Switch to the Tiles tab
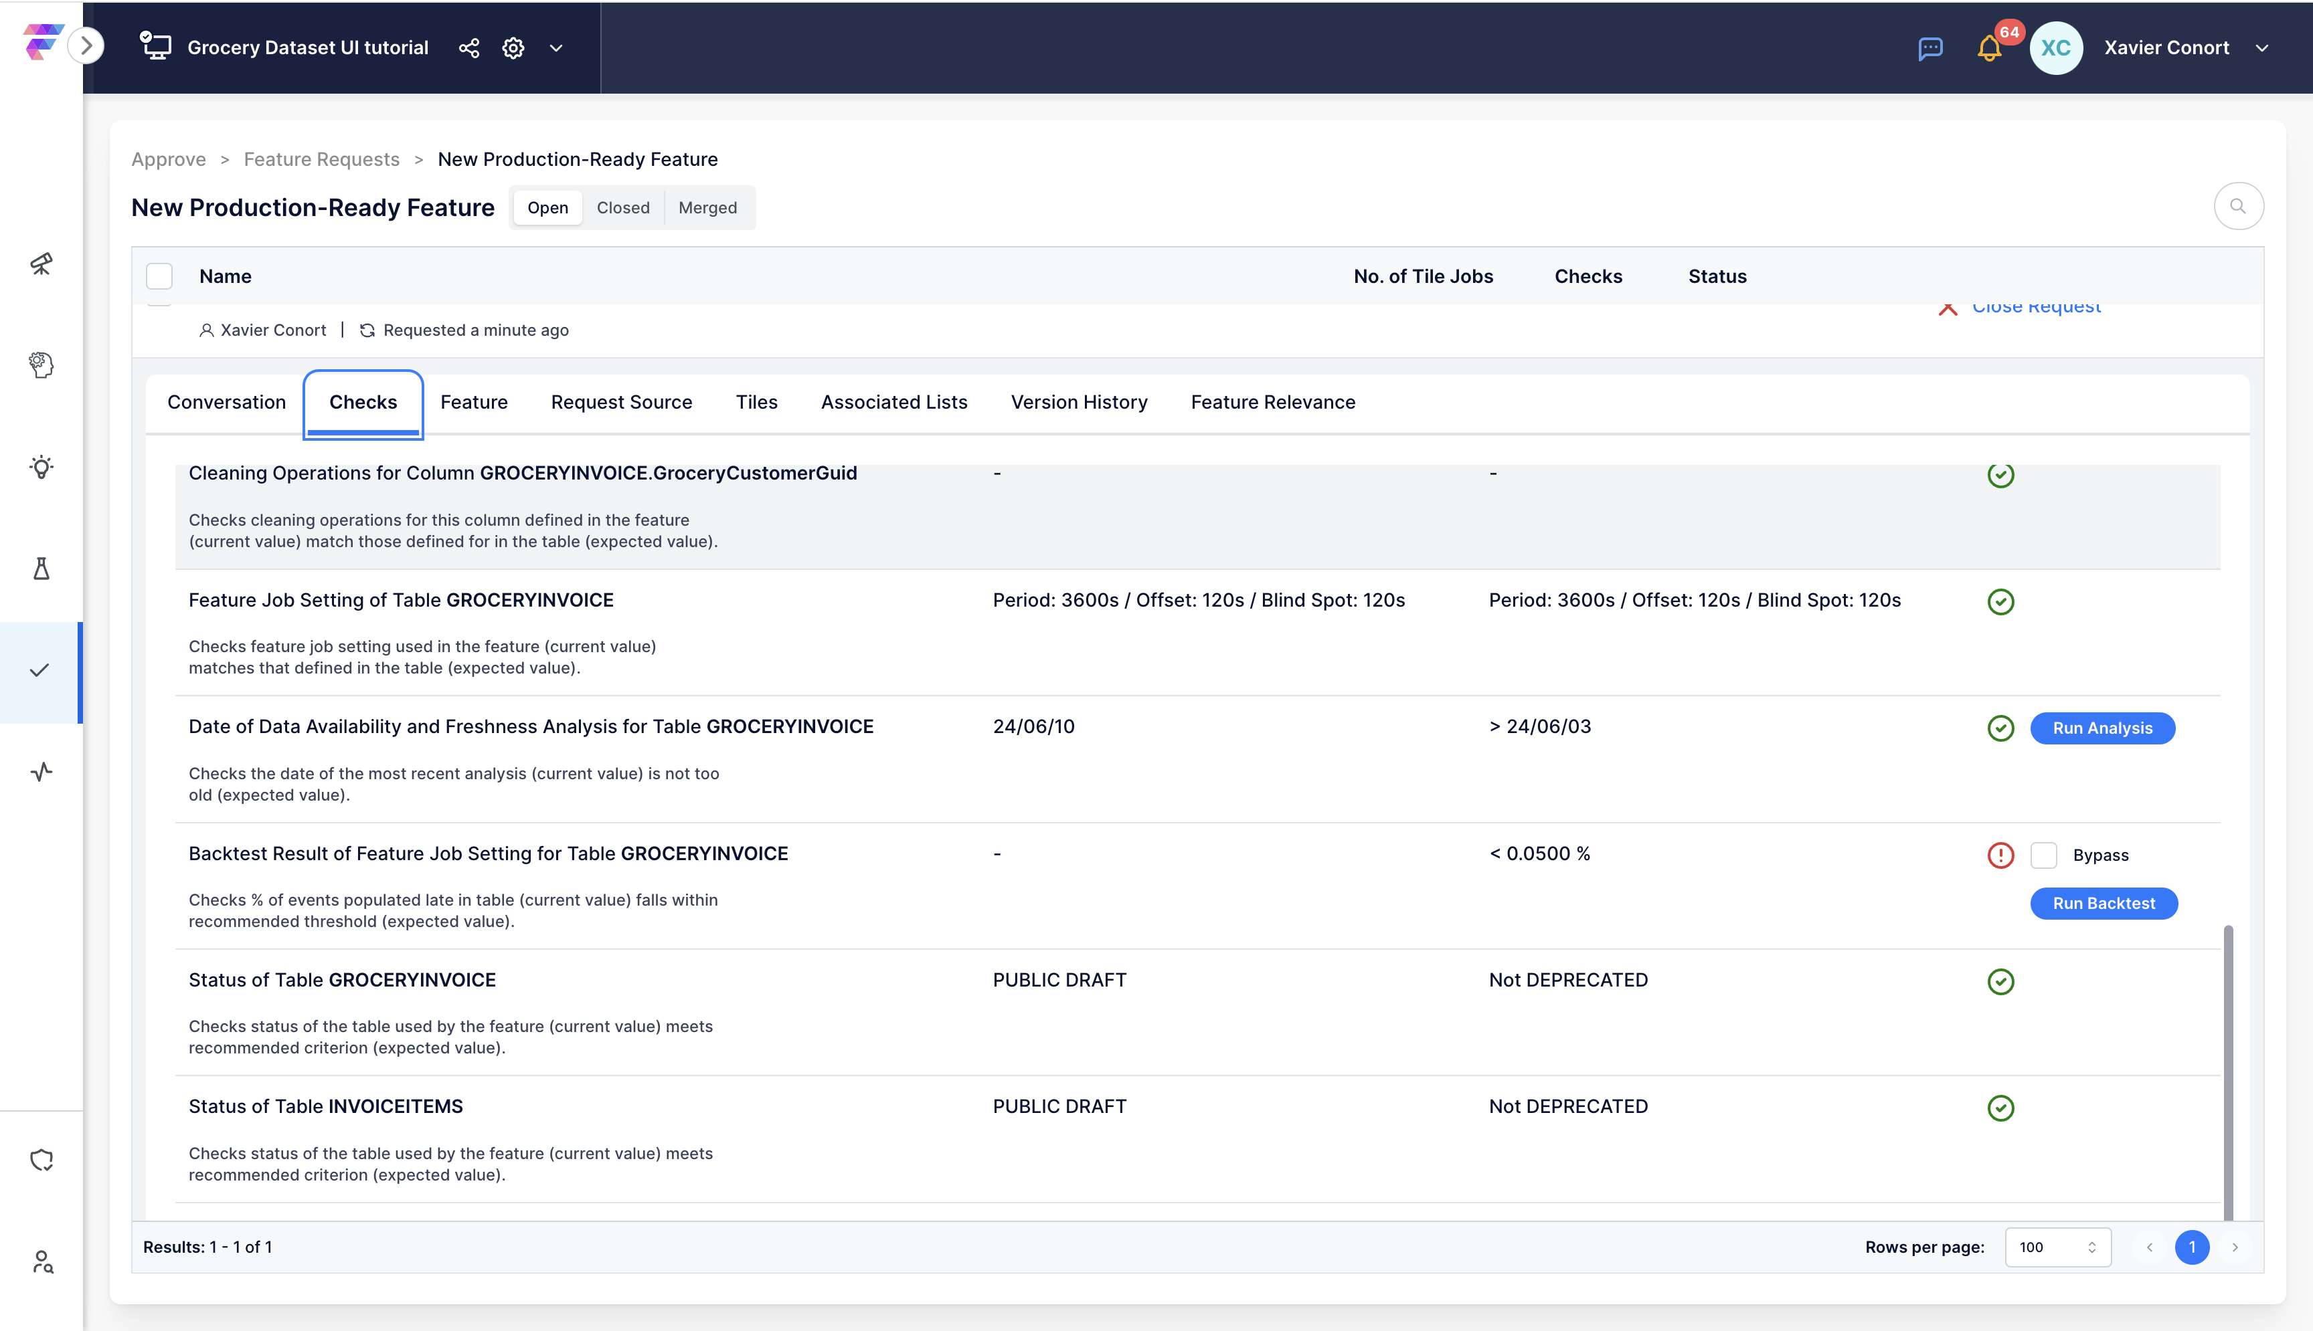Screen dimensions: 2313x1331 pyautogui.click(x=756, y=402)
